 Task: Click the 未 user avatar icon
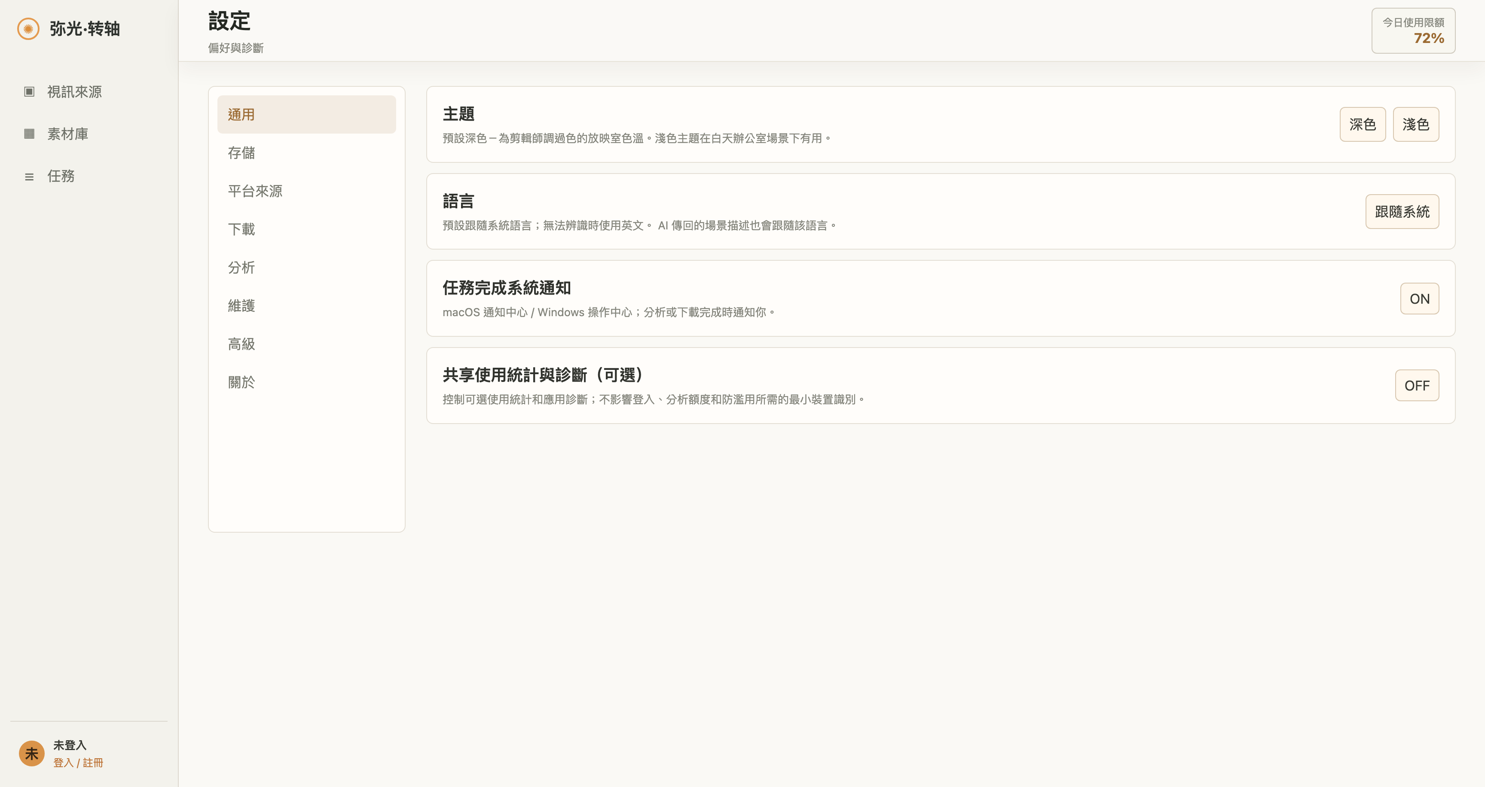coord(32,753)
